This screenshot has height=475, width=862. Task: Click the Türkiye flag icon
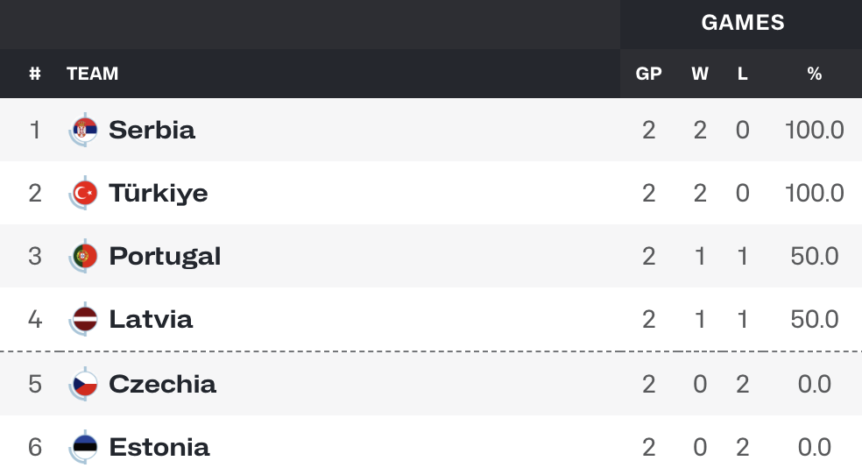83,194
